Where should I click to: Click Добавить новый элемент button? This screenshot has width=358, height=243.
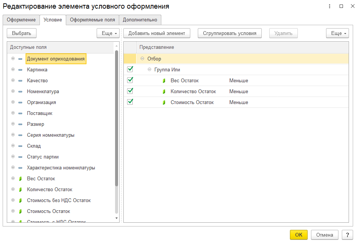click(x=157, y=33)
